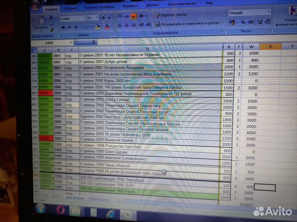Click the Name Box showing X440

pos(49,42)
